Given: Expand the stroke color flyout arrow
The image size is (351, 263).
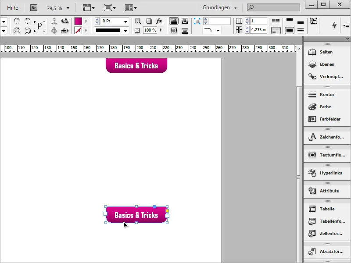Looking at the screenshot, I should [x=86, y=30].
